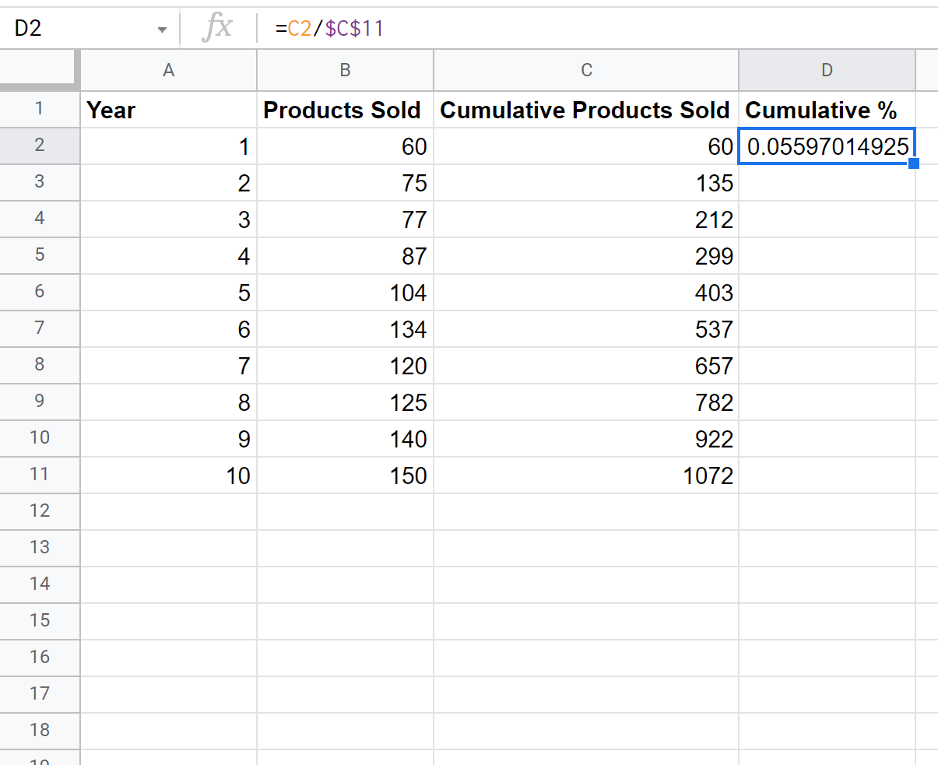Select column B header
Image resolution: width=938 pixels, height=765 pixels.
click(x=345, y=70)
